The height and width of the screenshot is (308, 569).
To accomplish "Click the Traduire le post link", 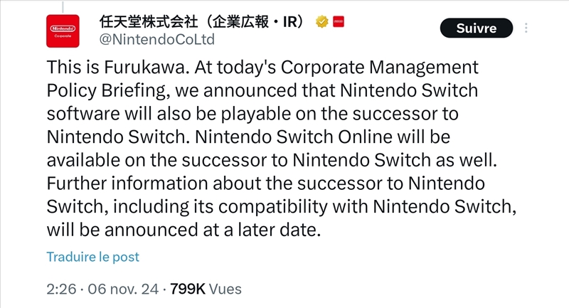I will [93, 257].
